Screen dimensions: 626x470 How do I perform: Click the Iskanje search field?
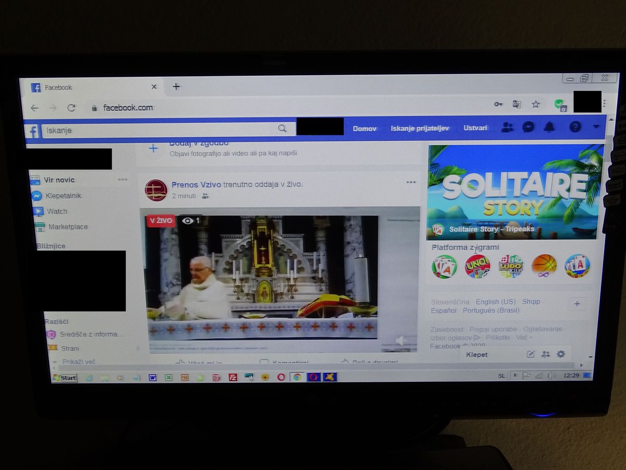coord(162,130)
